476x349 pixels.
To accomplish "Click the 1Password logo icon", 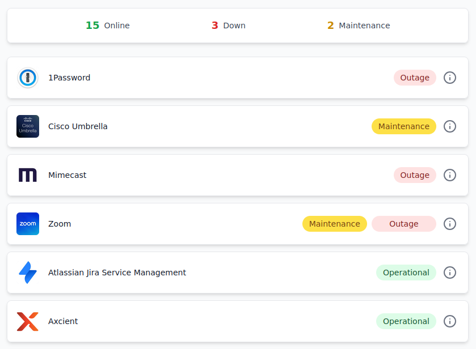I will (27, 78).
